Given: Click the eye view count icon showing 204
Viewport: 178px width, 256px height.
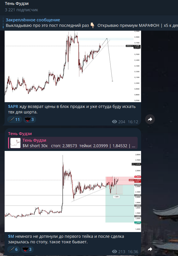Looking at the screenshot, I should point(115,122).
